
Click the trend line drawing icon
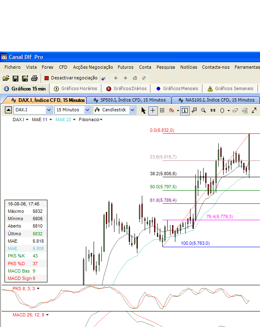254,110
